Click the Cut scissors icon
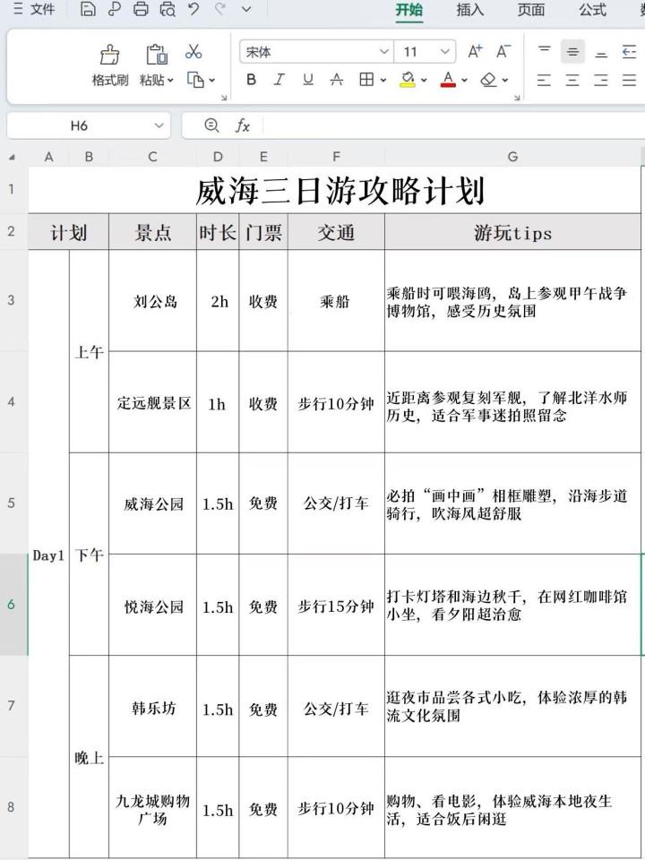Image resolution: width=645 pixels, height=860 pixels. [x=193, y=53]
